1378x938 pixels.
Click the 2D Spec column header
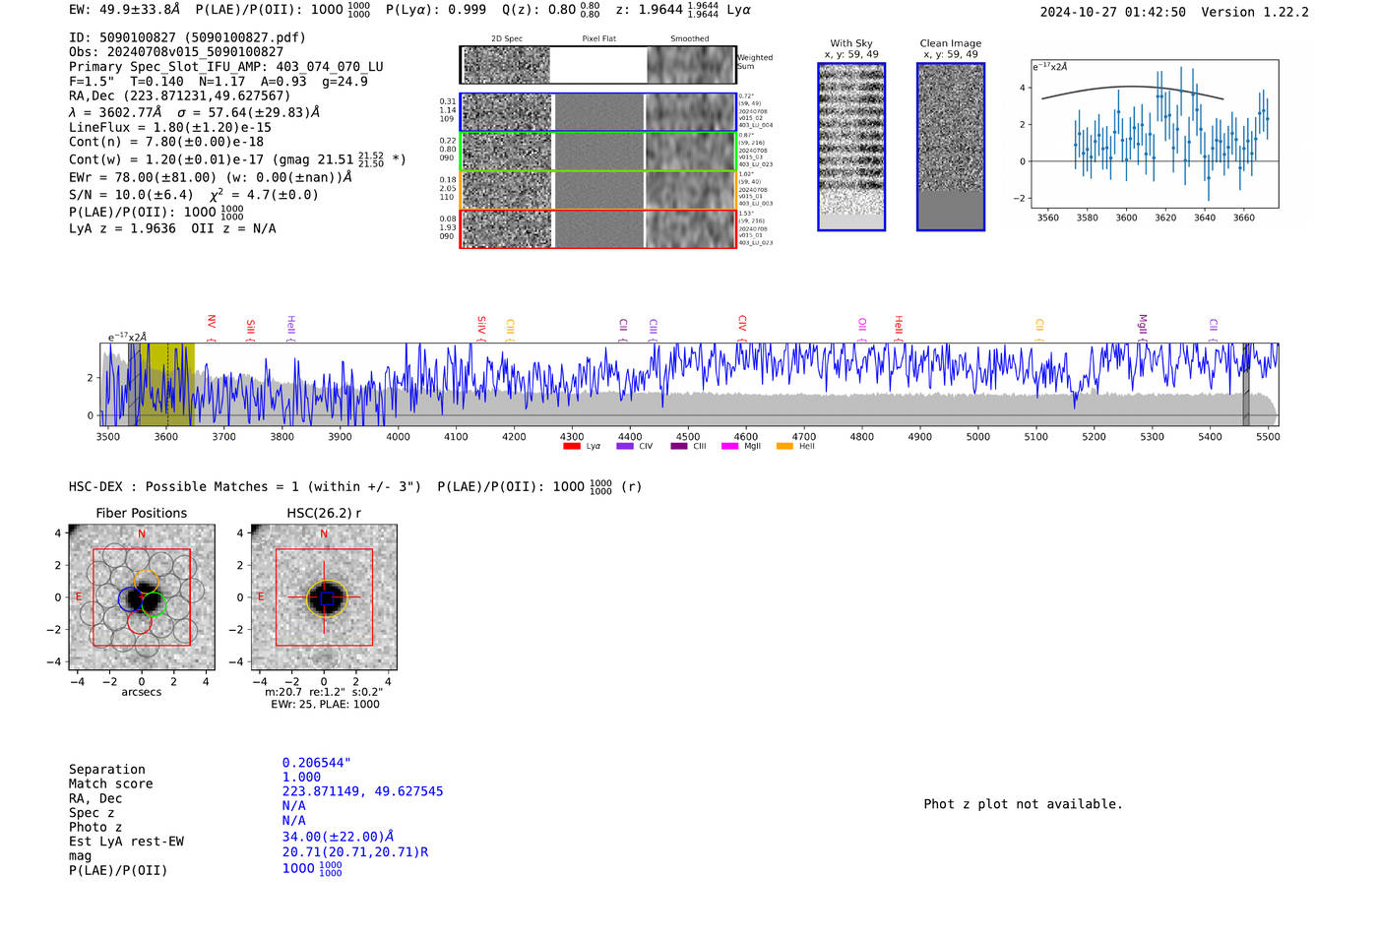(x=507, y=39)
